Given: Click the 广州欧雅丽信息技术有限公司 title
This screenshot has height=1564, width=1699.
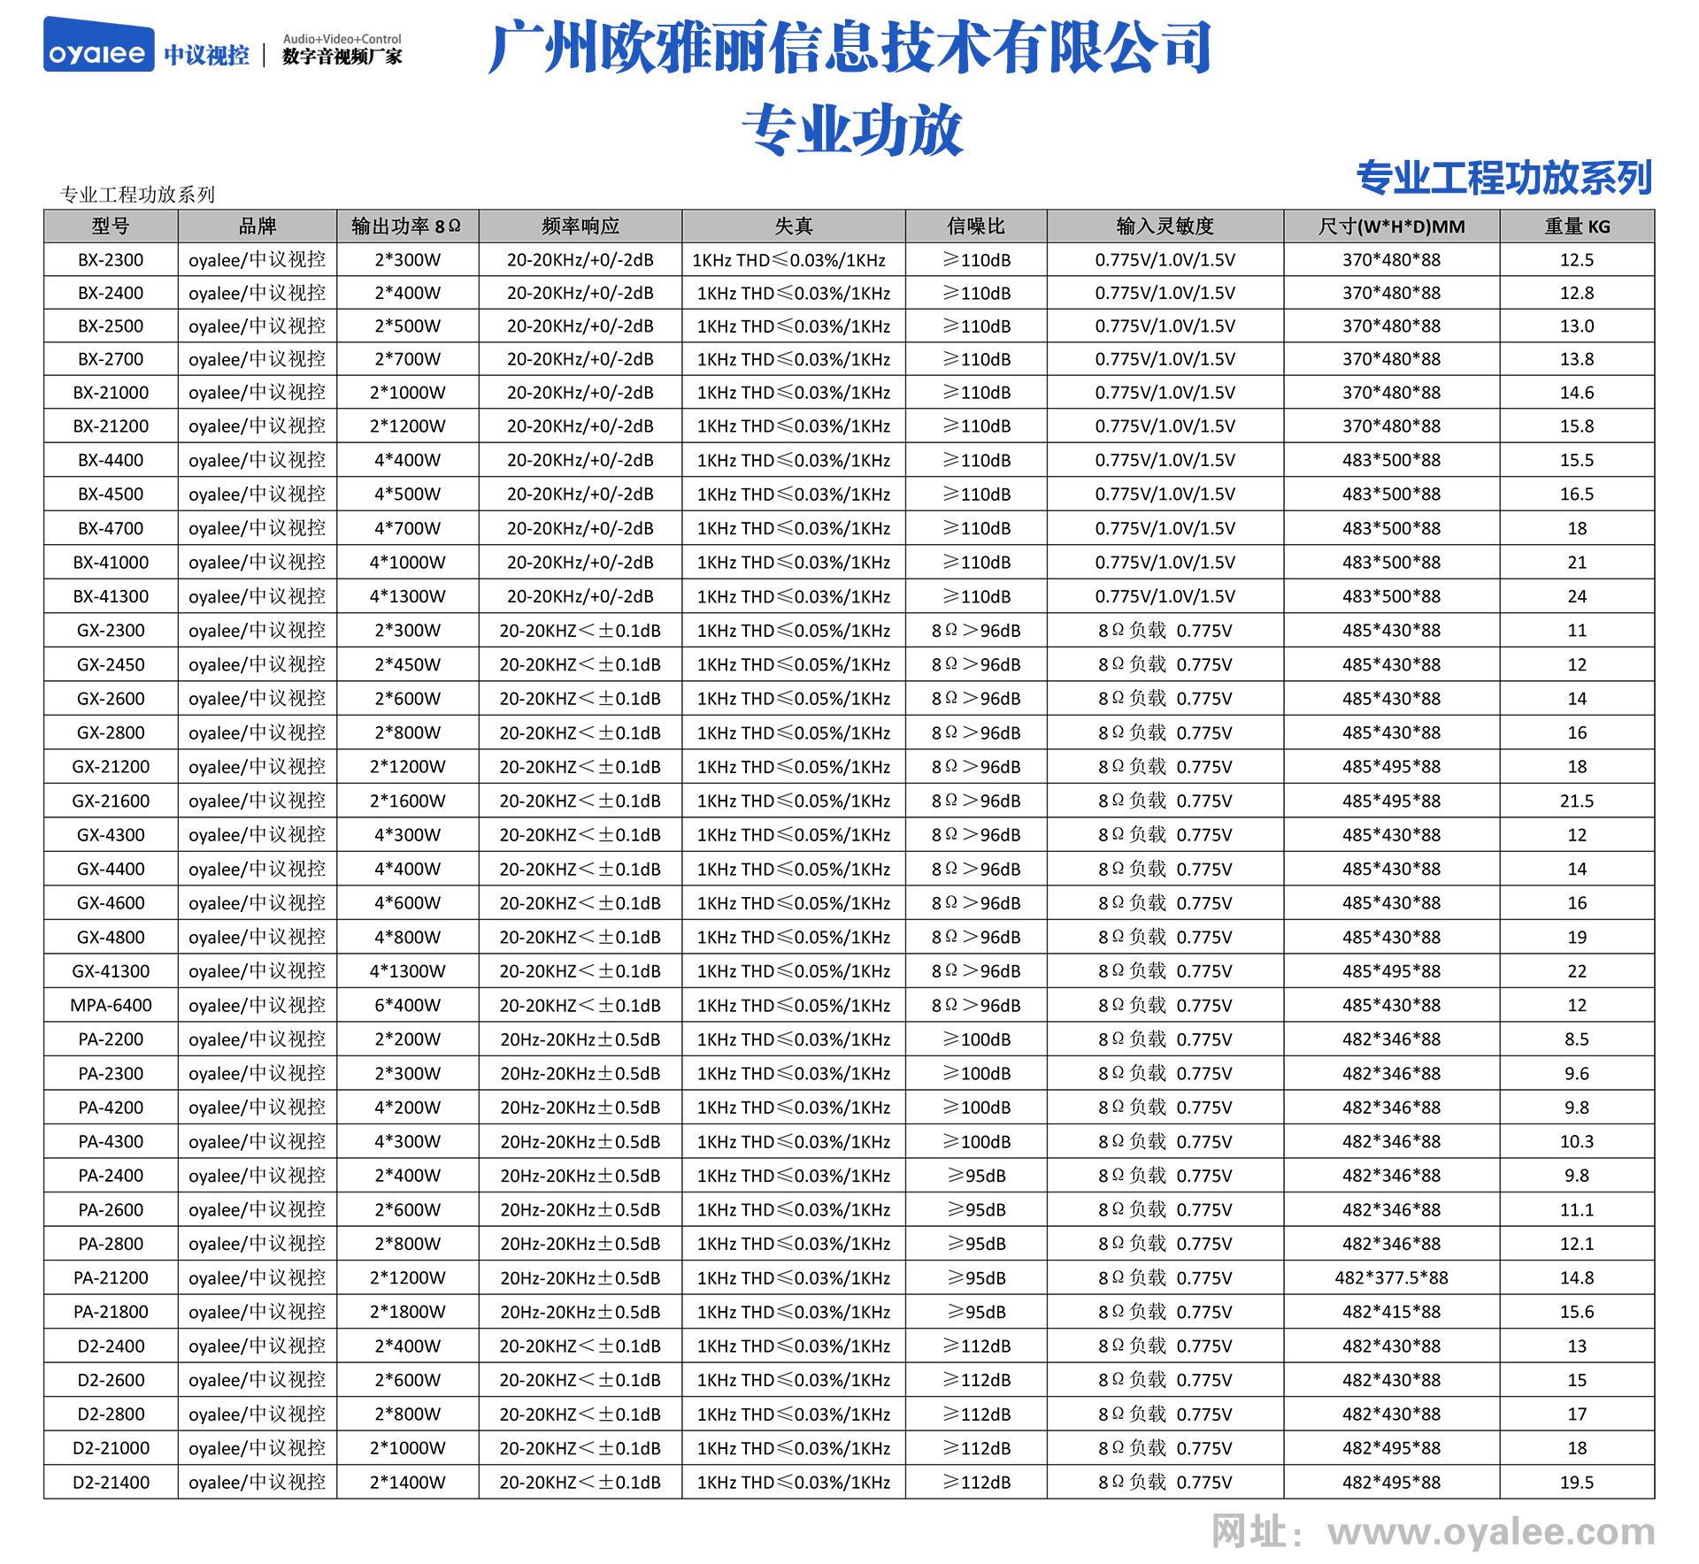Looking at the screenshot, I should [850, 48].
